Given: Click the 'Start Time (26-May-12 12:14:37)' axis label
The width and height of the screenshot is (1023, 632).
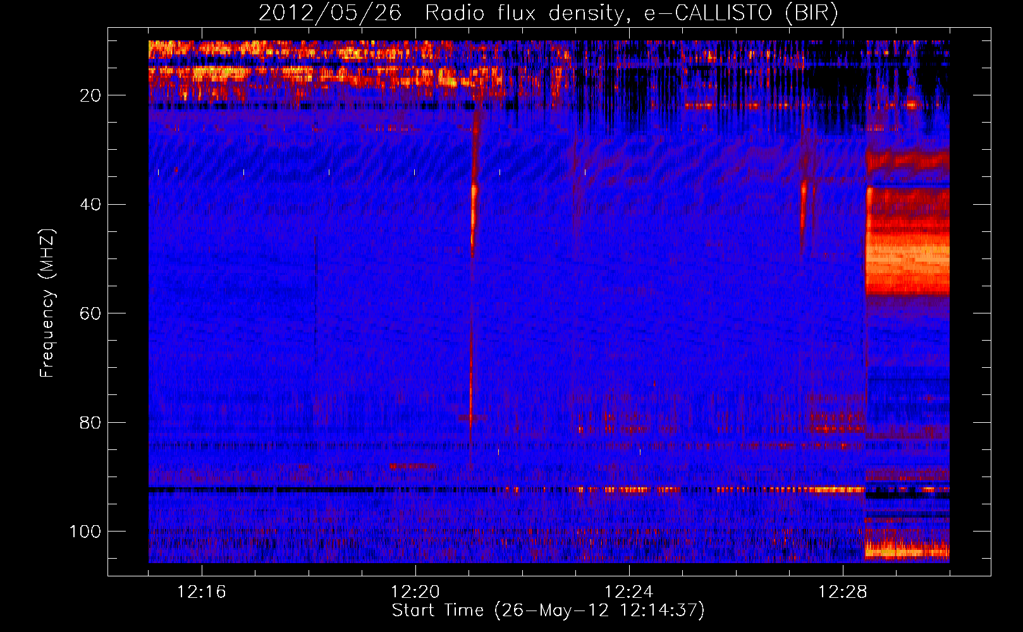Looking at the screenshot, I should click(548, 611).
